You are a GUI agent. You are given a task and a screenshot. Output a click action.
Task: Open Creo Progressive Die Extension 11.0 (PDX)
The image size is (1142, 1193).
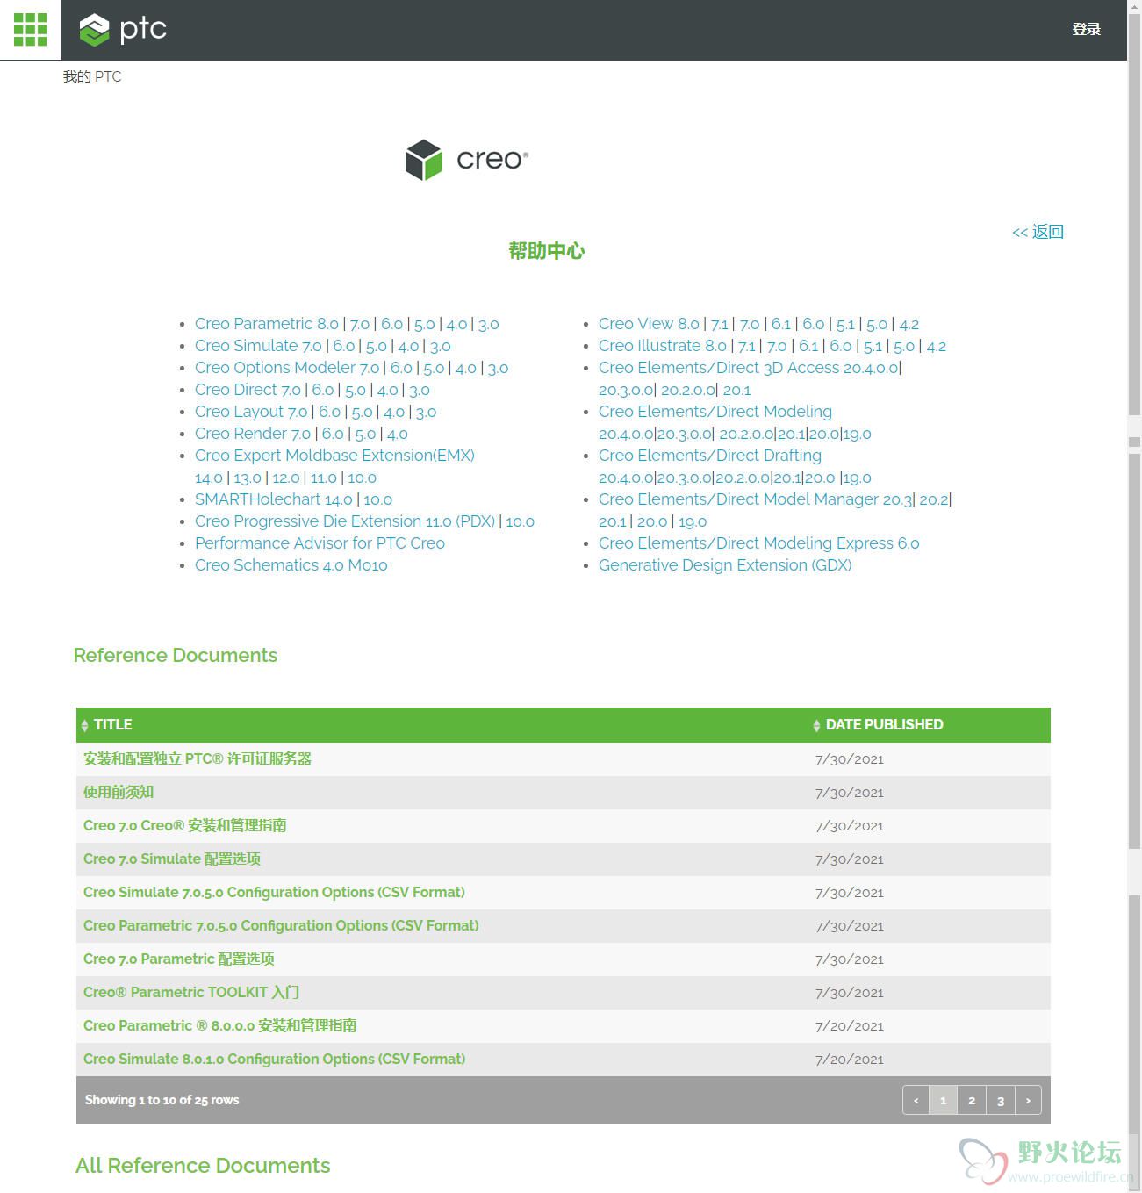(x=345, y=521)
